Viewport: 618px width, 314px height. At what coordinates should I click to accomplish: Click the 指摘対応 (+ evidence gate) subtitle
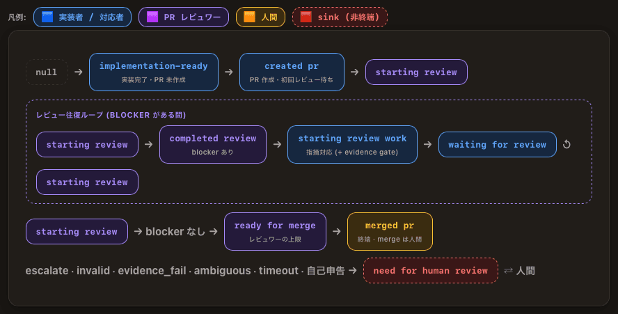pyautogui.click(x=352, y=152)
